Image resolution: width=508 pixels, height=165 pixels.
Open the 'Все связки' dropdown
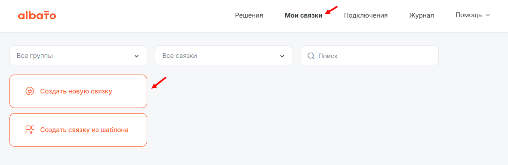[224, 56]
